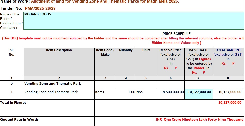
Task: Click the PRICE SCHEDULE heading
Action: [x=176, y=34]
